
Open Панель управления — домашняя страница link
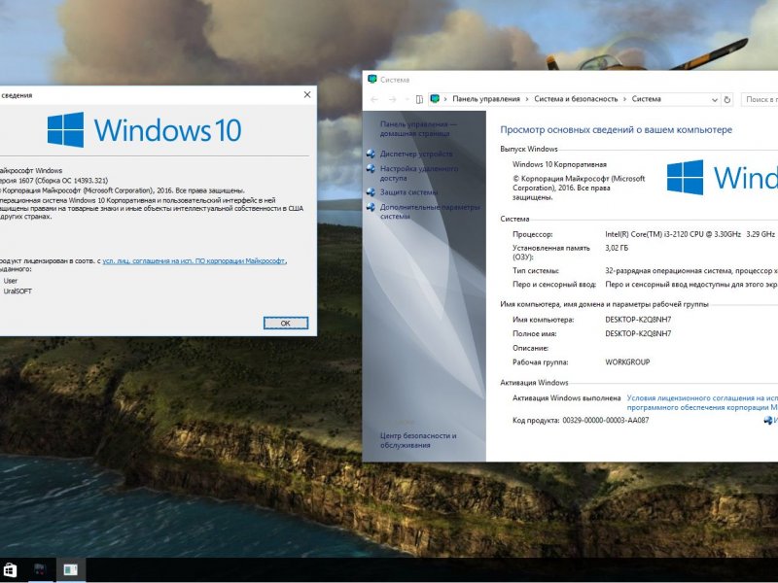click(418, 129)
